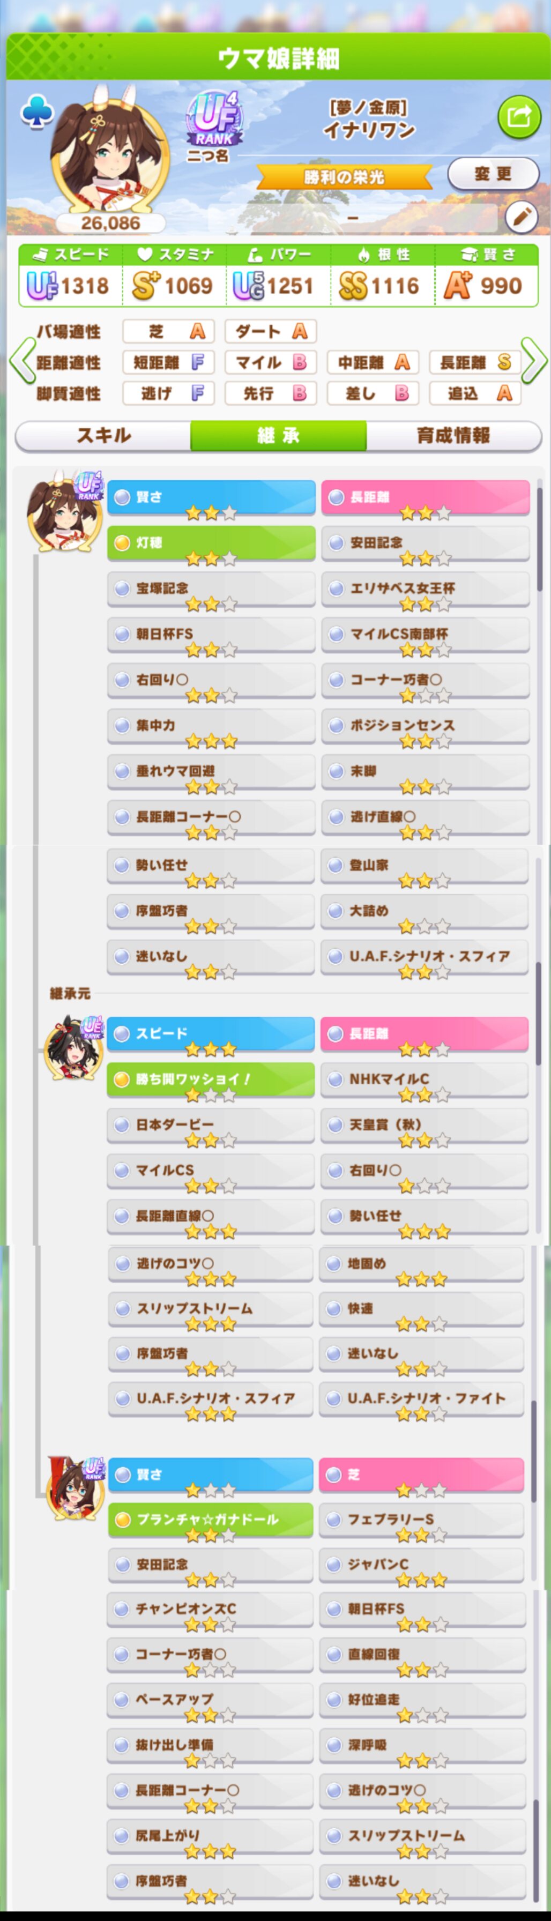Switch to the スキル tab
551x1921 pixels.
point(103,436)
